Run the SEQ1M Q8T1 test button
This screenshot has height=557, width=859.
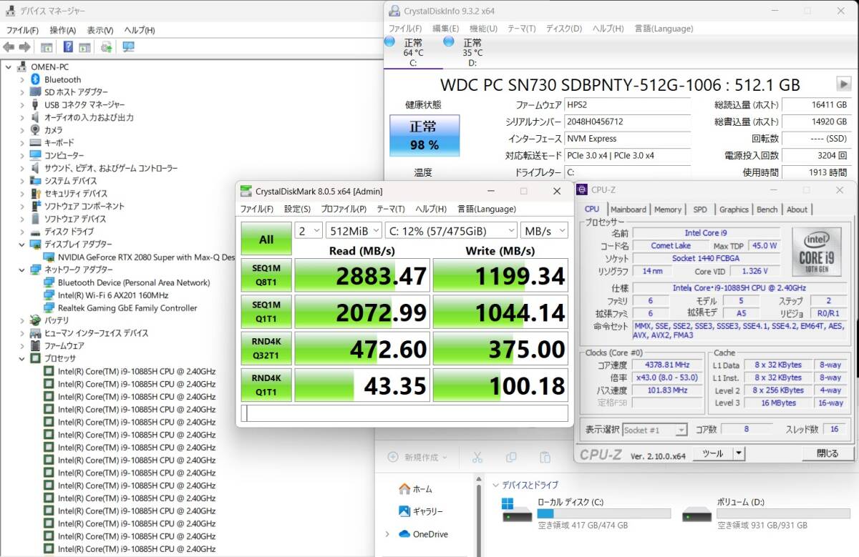(266, 275)
